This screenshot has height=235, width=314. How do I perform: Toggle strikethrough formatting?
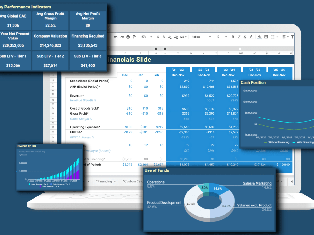coord(245,37)
